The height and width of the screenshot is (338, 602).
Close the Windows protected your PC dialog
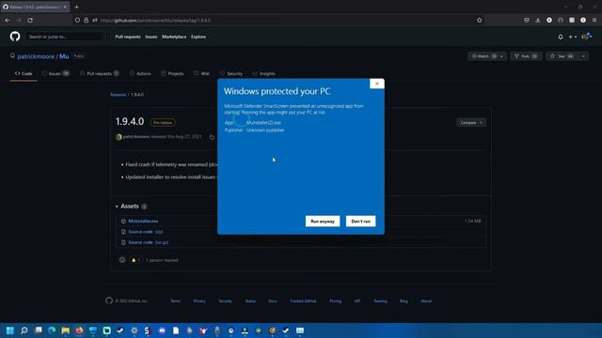377,84
